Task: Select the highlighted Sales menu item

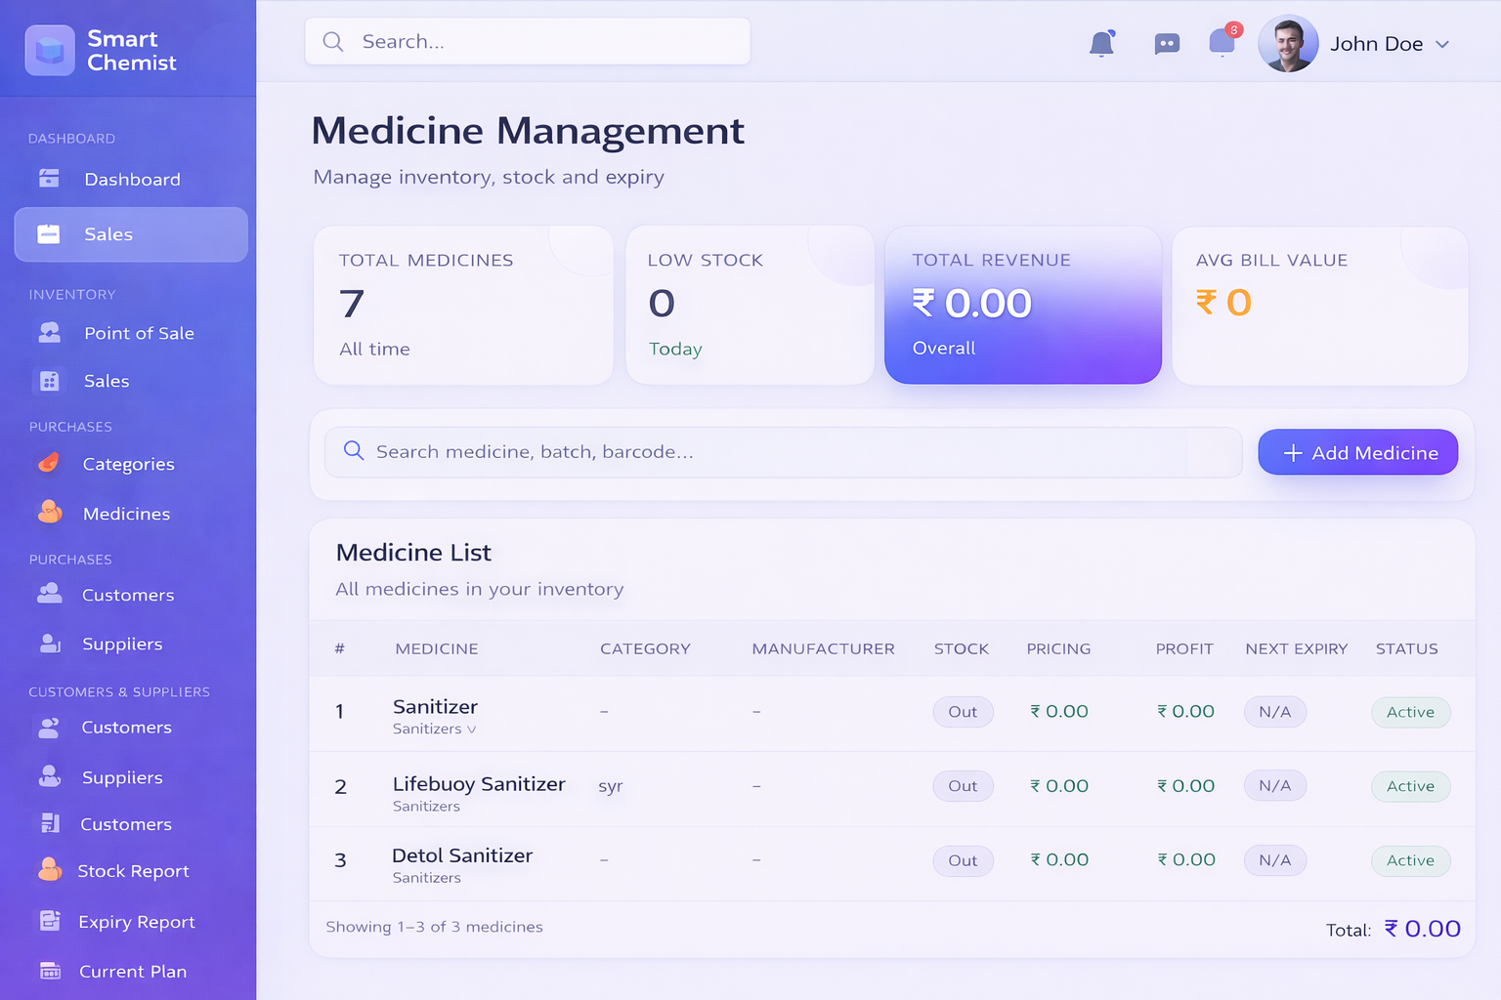Action: pos(131,234)
